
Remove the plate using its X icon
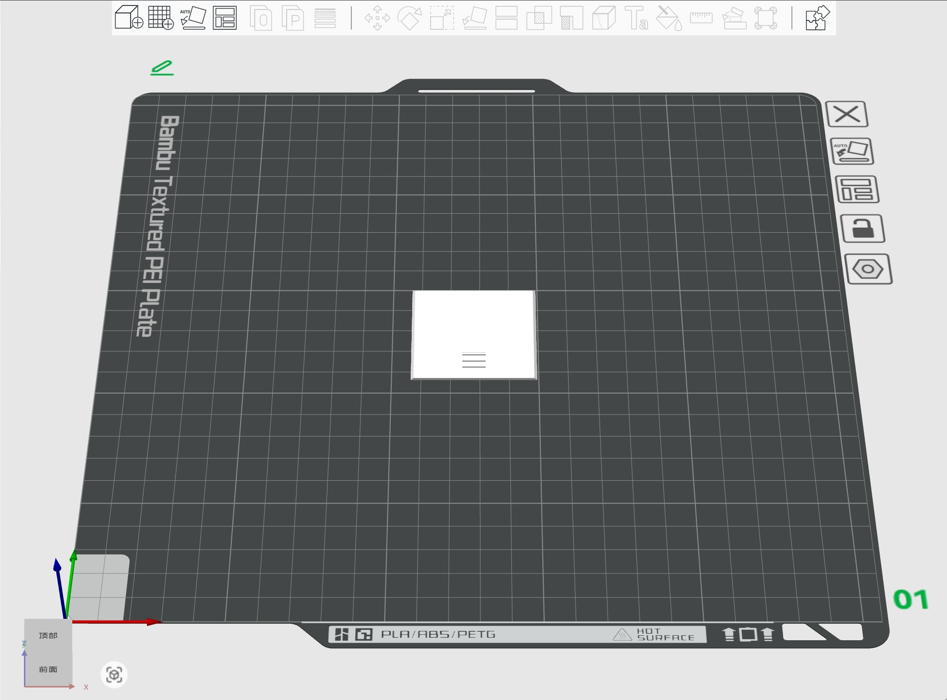click(847, 114)
